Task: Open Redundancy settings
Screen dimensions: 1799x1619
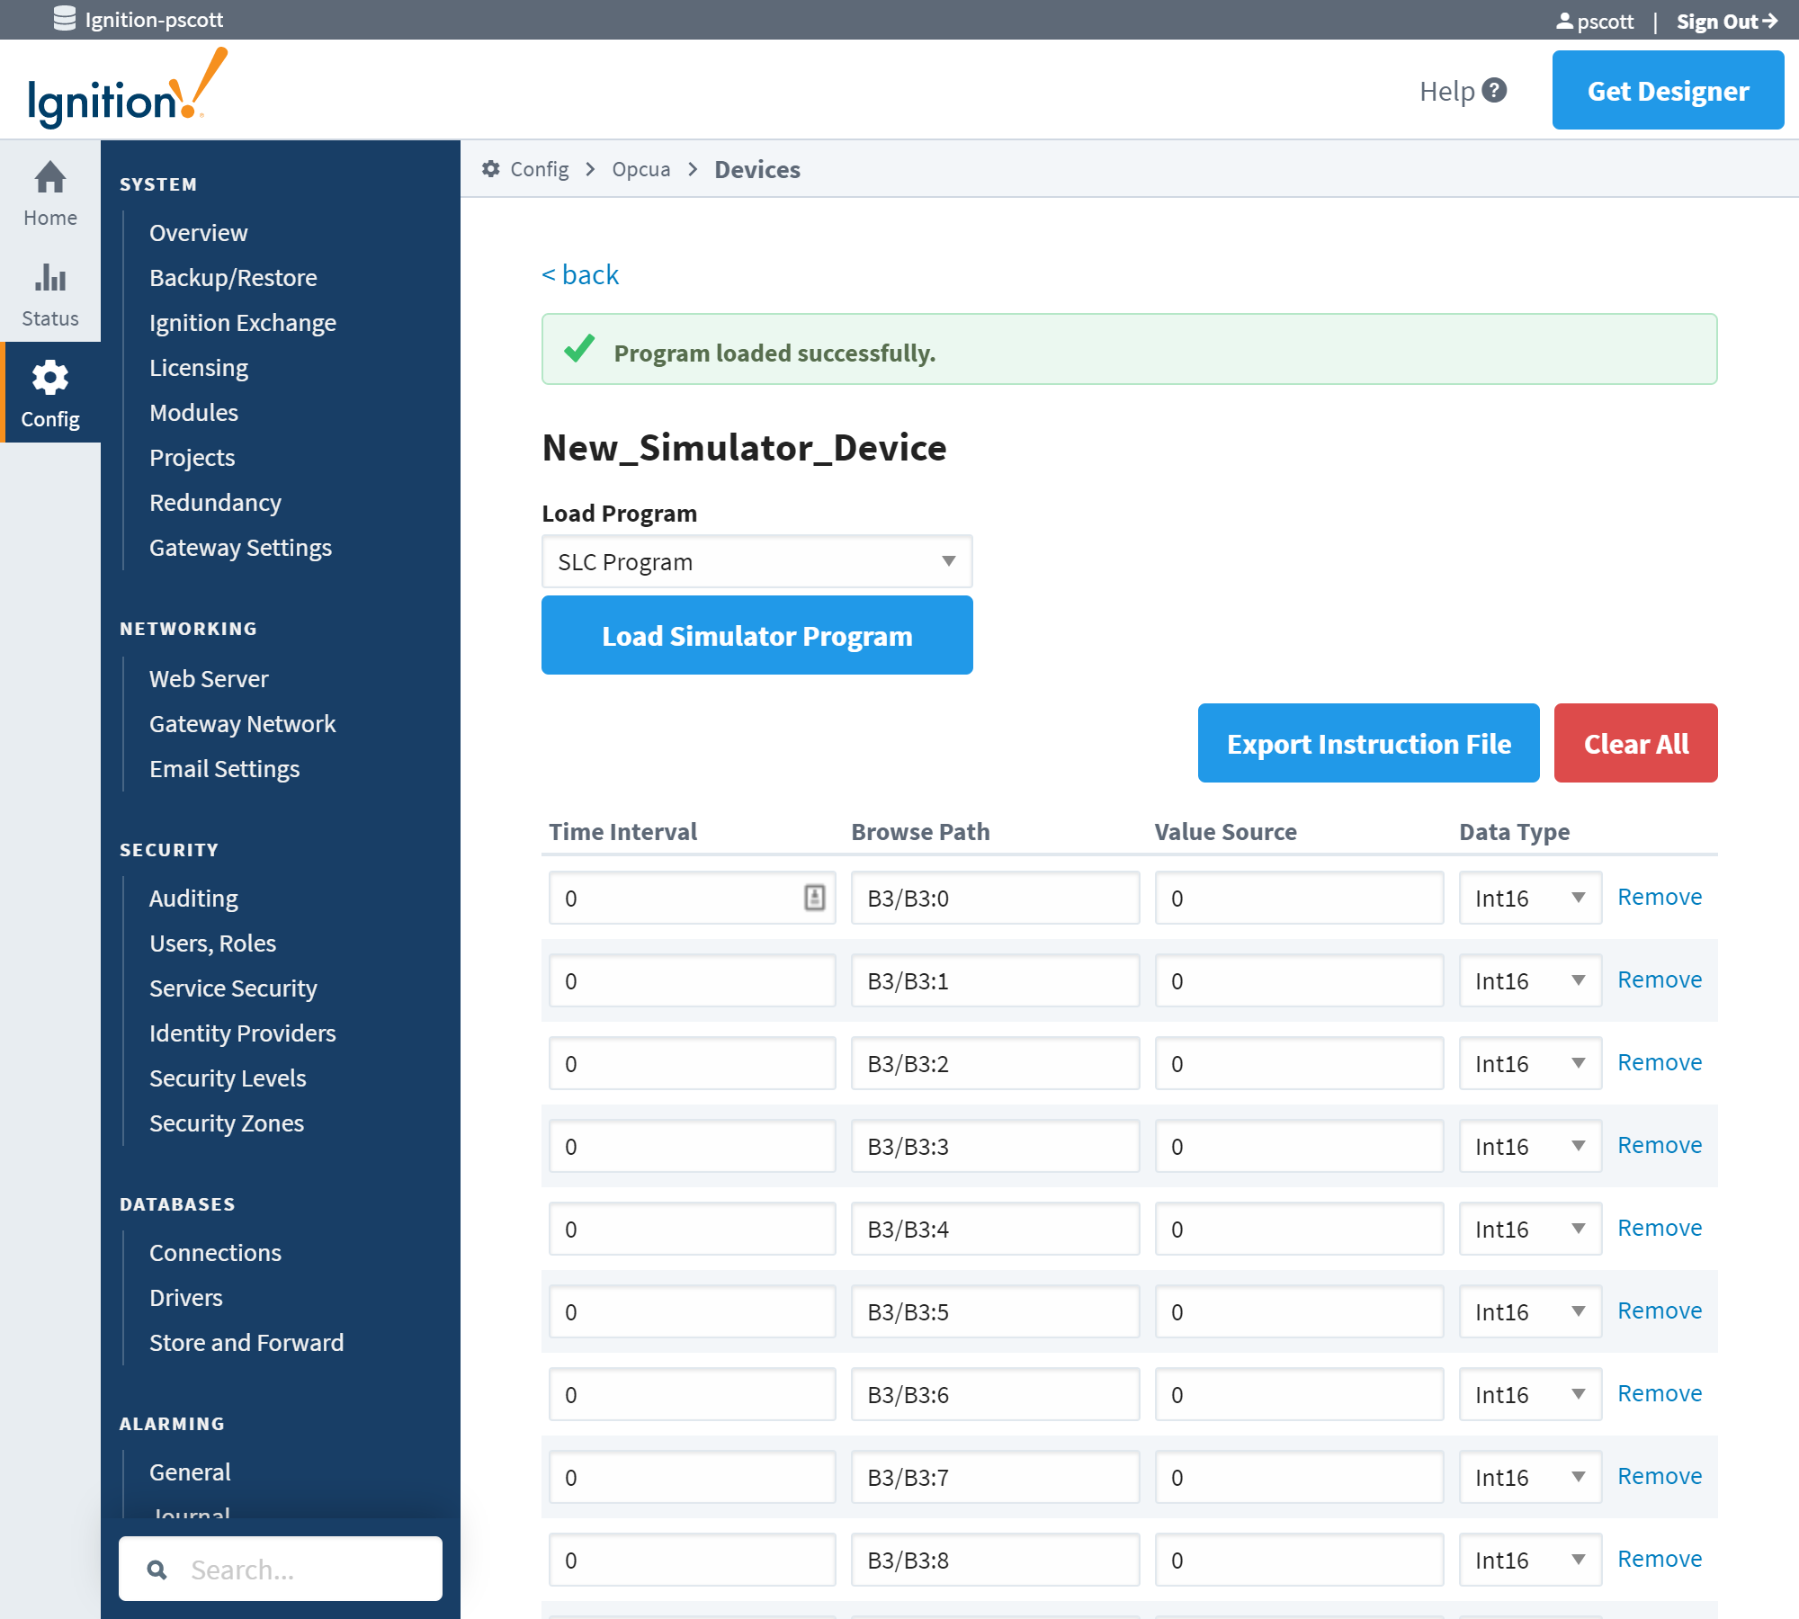Action: [215, 502]
